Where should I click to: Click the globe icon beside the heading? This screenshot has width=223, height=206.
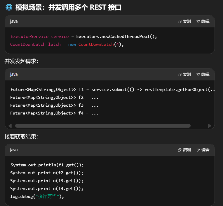[9, 8]
